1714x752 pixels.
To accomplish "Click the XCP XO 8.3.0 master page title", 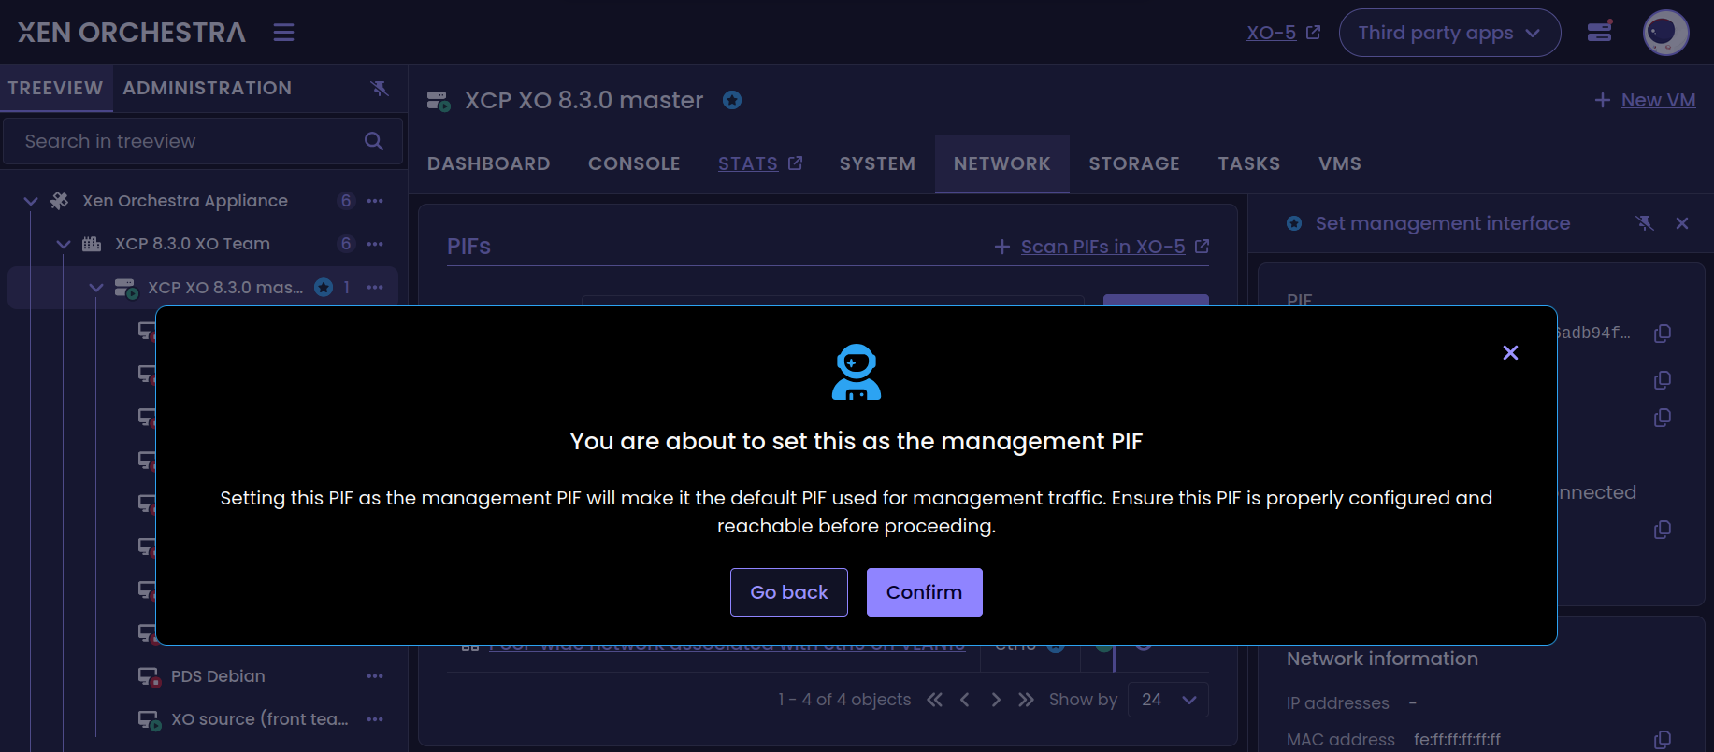I will [584, 100].
